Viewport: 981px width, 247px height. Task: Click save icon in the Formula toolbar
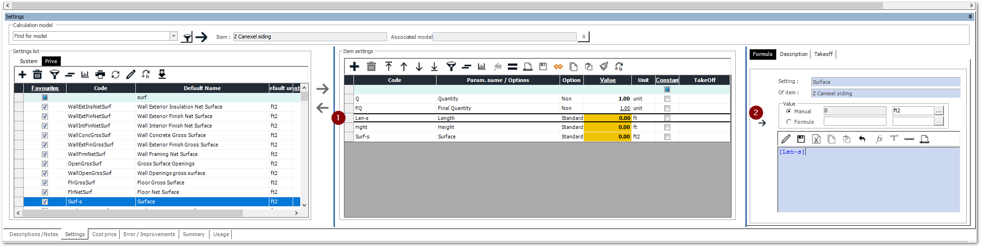(x=801, y=139)
